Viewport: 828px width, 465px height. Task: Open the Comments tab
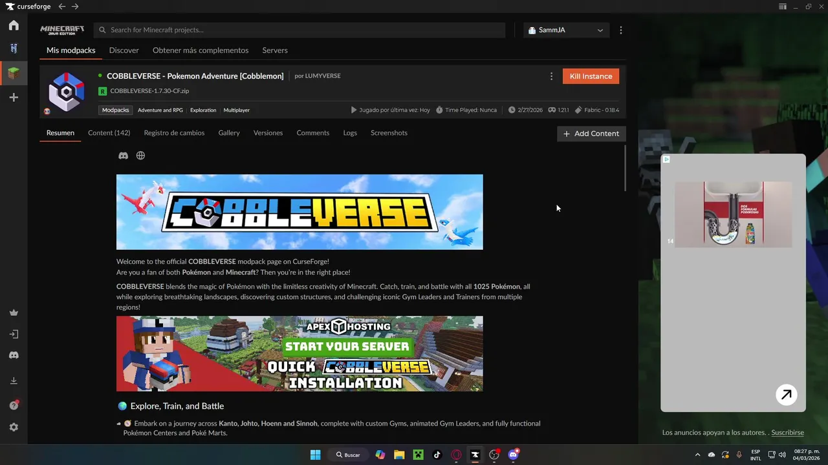coord(313,133)
